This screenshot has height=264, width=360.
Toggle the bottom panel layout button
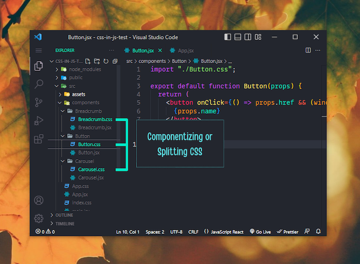pyautogui.click(x=238, y=37)
